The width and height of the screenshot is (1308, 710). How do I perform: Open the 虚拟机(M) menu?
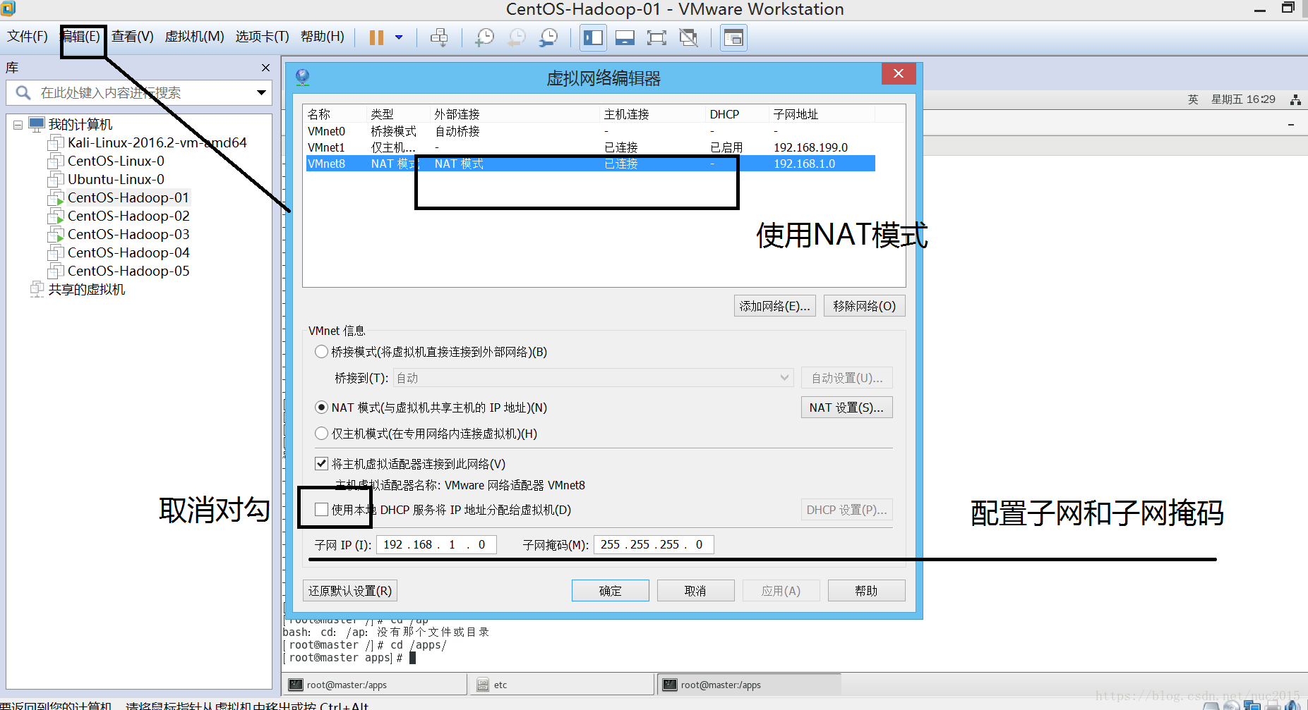194,36
